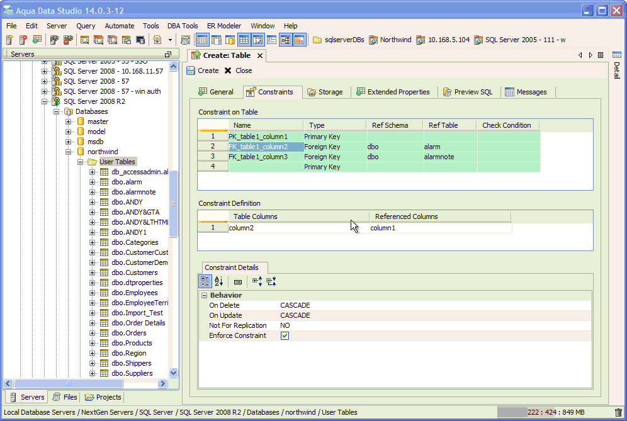Collapse the Behavior property group

point(205,295)
